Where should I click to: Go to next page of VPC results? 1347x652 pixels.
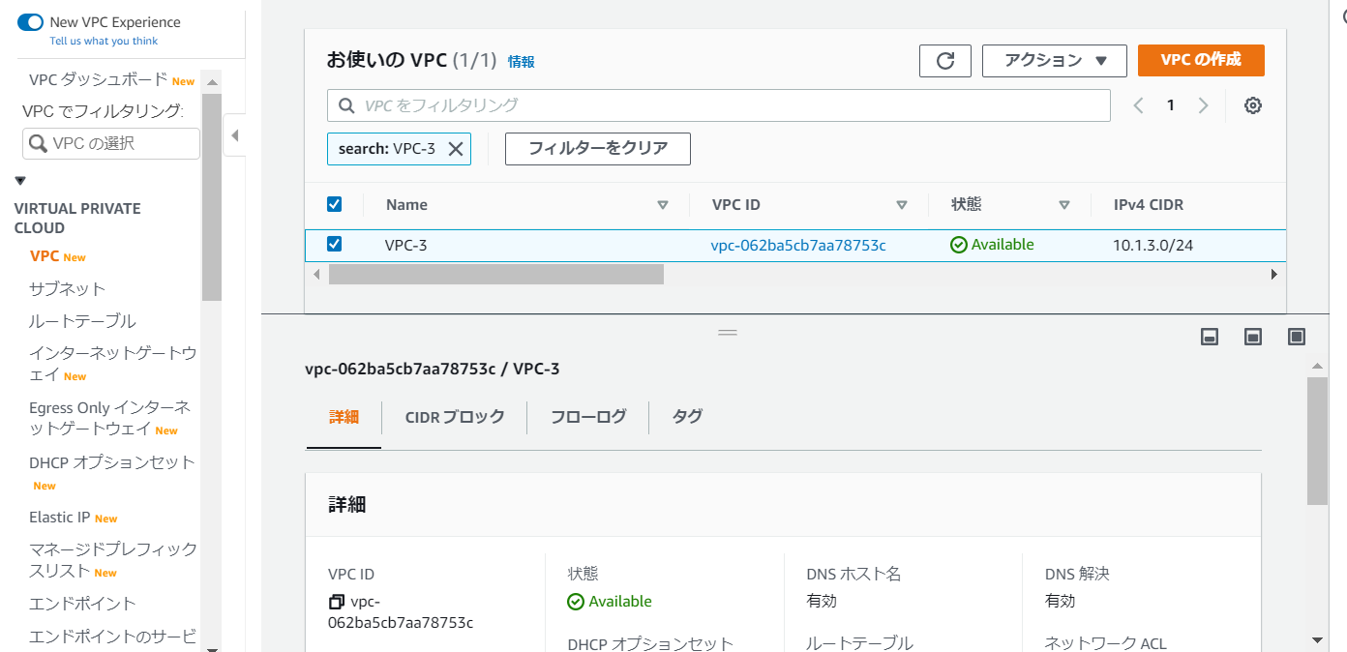pyautogui.click(x=1203, y=106)
